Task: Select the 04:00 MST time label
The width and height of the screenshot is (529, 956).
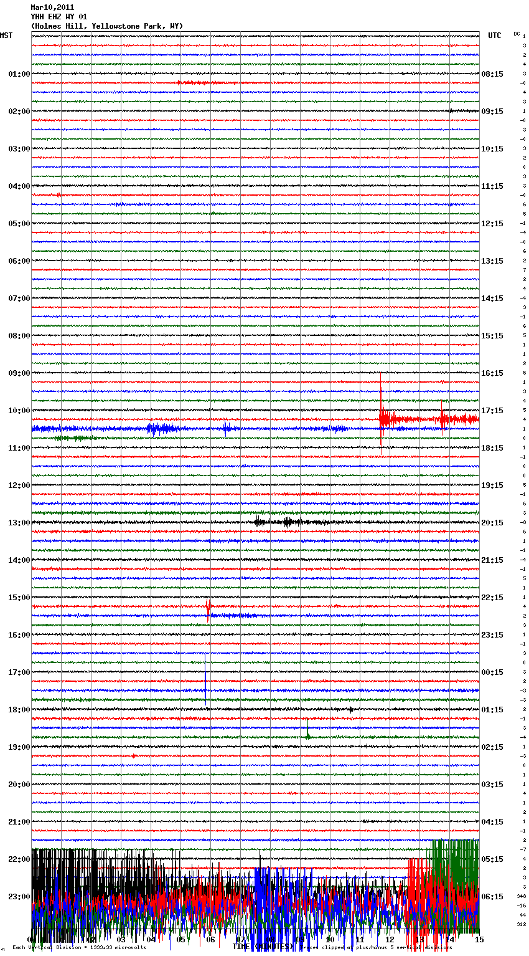Action: 19,186
